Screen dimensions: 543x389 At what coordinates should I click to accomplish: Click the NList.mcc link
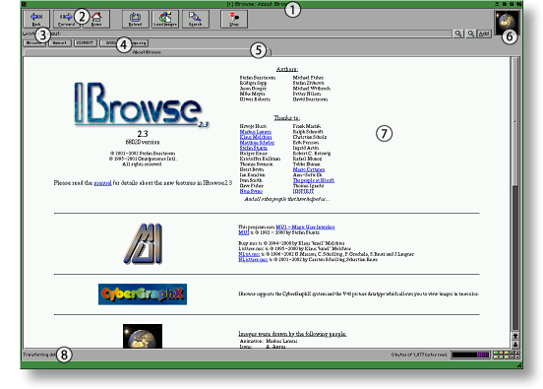[x=249, y=254]
